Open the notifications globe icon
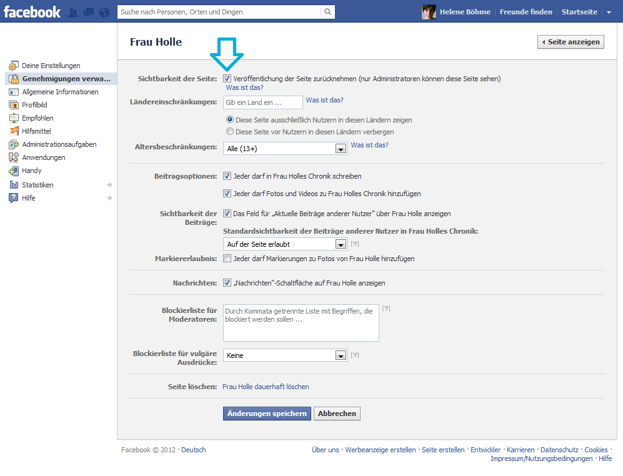This screenshot has height=476, width=623. [104, 12]
